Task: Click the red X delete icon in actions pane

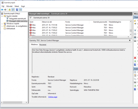Action: 135,58
